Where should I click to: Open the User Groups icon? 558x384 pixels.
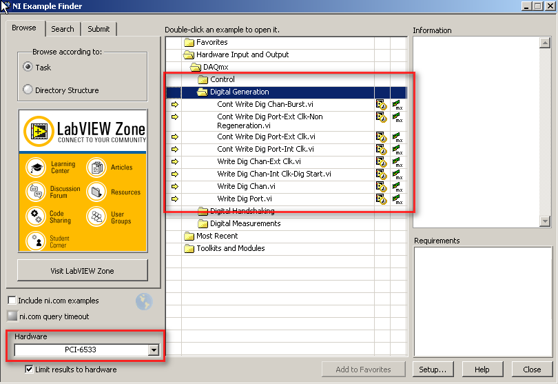(96, 216)
